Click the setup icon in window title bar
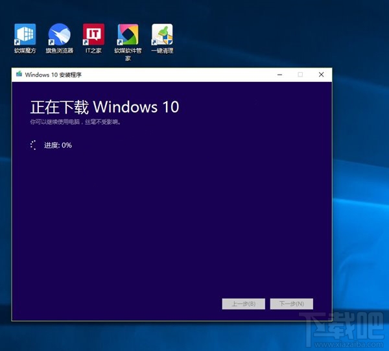The height and width of the screenshot is (351, 389). coord(19,75)
